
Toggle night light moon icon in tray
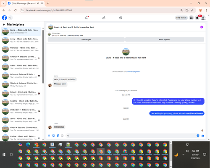pos(176,155)
